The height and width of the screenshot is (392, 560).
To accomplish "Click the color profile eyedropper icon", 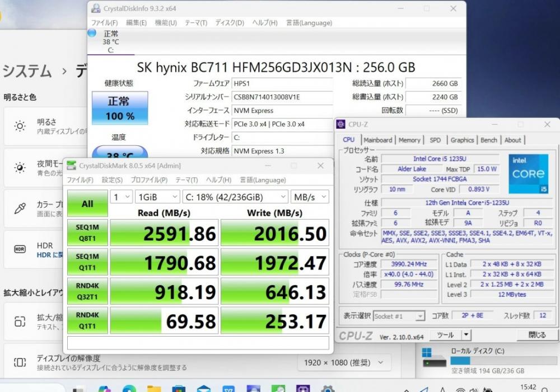I will pos(20,209).
